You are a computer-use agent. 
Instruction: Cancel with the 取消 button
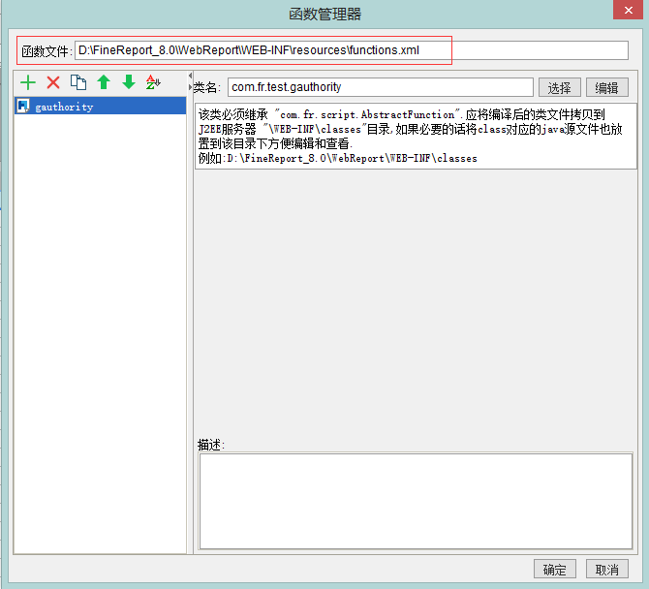click(606, 569)
